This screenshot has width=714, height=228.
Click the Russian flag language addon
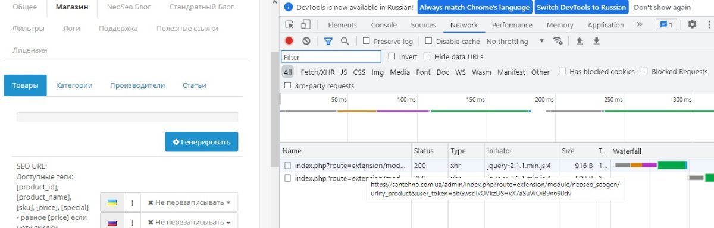point(111,223)
